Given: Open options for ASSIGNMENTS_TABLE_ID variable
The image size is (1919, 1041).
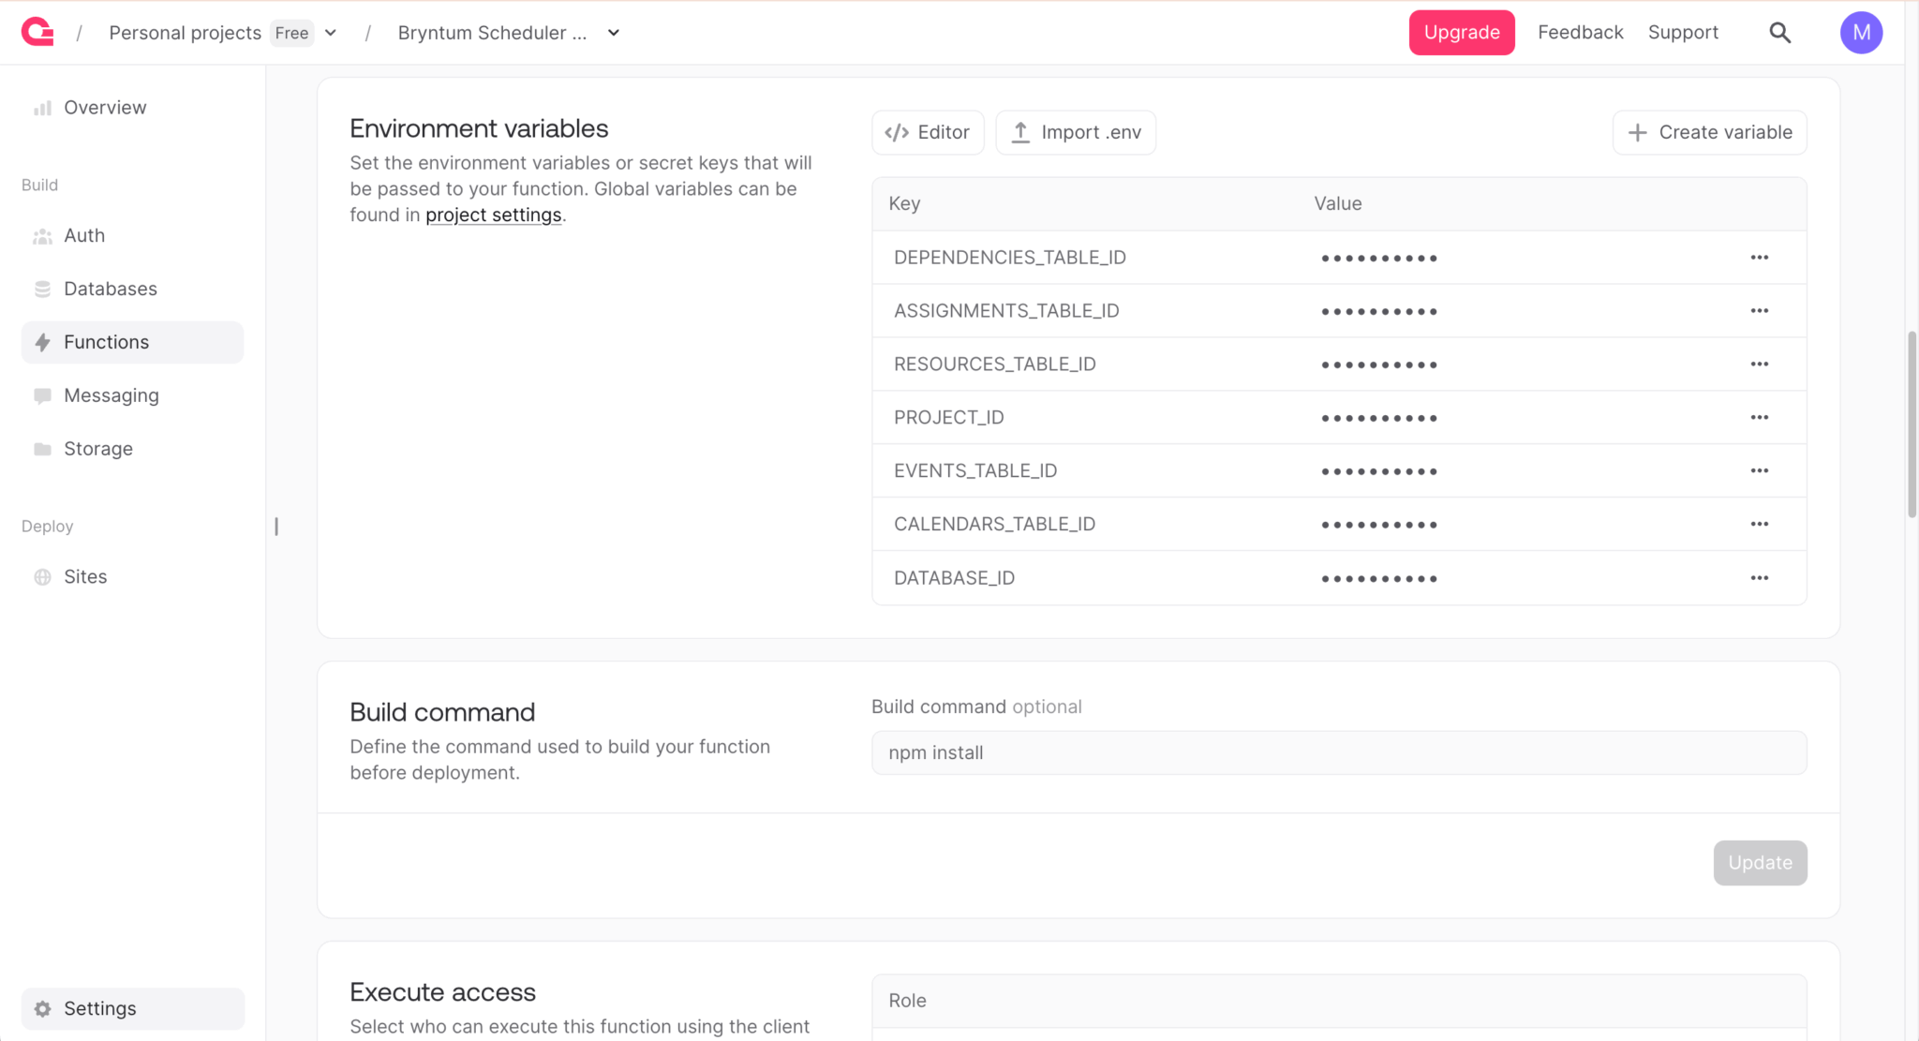Looking at the screenshot, I should click(1759, 311).
